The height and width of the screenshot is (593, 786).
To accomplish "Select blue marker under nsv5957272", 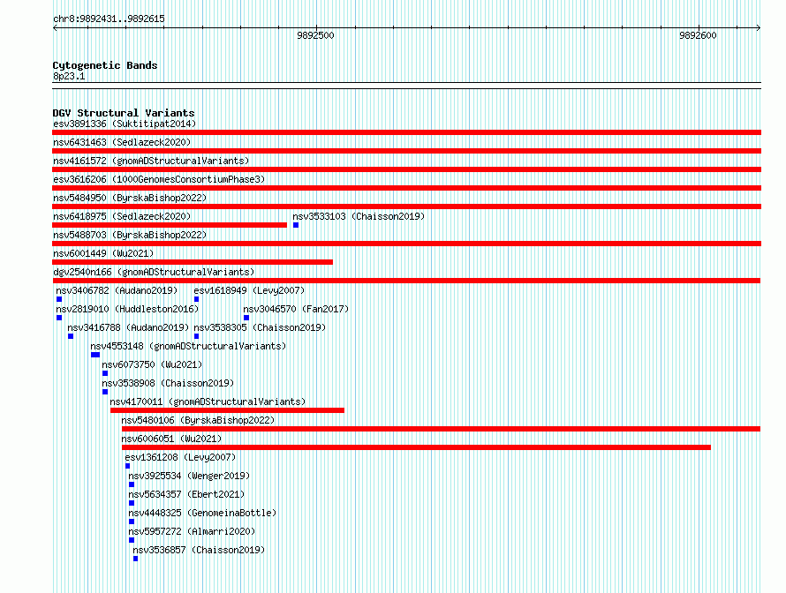I will [x=132, y=540].
